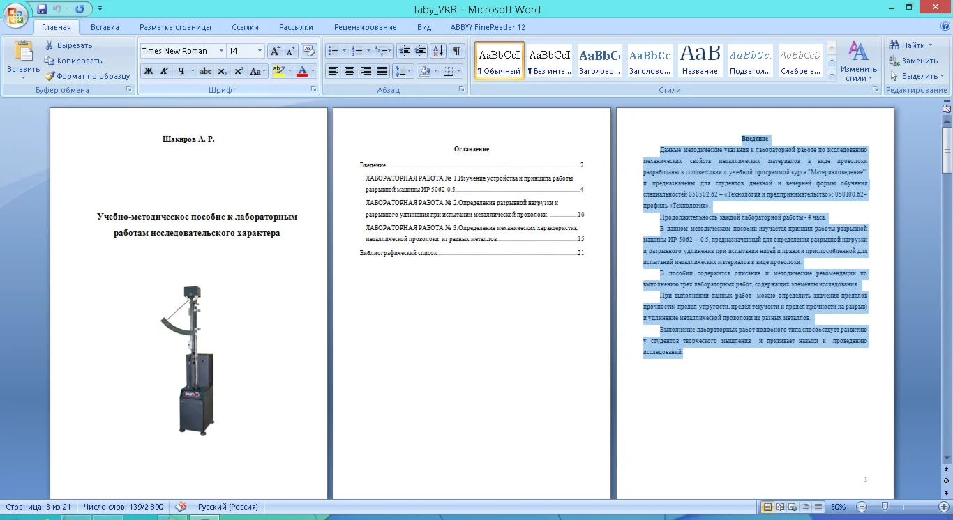This screenshot has height=520, width=953.
Task: Open the Вставка ribbon tab
Action: click(x=105, y=27)
